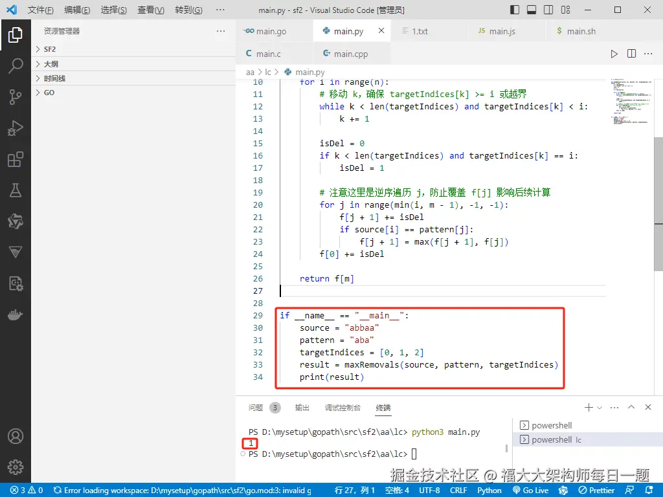This screenshot has width=663, height=497.
Task: Click the 行 27, 列 1 cursor position
Action: point(354,491)
